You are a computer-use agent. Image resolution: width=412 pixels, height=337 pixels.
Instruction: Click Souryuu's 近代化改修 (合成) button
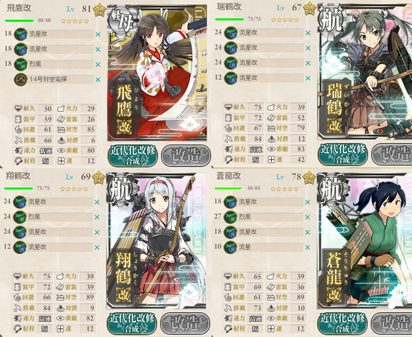343,323
